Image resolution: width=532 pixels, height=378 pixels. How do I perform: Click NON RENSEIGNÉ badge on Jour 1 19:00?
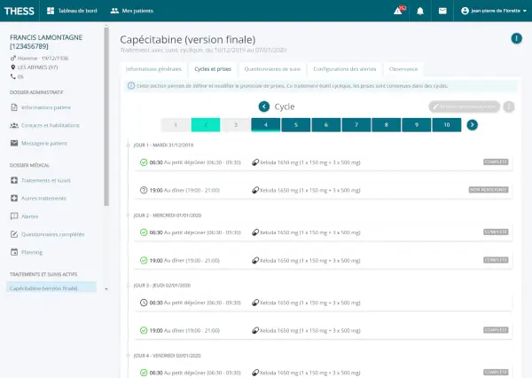coord(489,190)
